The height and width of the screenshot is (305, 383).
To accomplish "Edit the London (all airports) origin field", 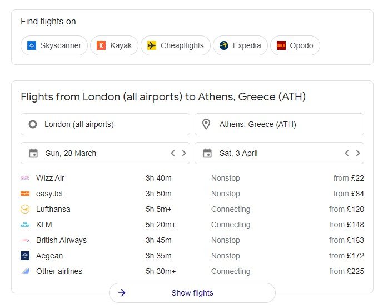I will coord(105,124).
